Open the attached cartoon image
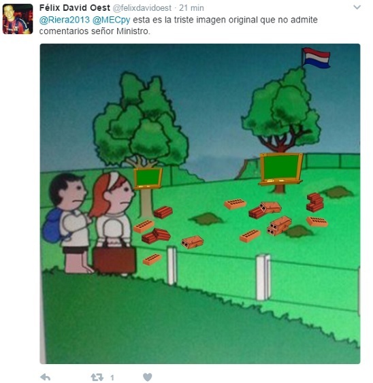This screenshot has width=373, height=383. coord(200,203)
